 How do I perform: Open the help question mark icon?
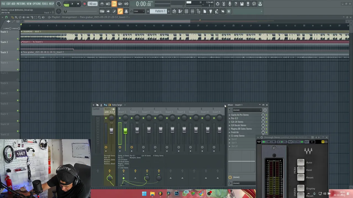point(236,4)
